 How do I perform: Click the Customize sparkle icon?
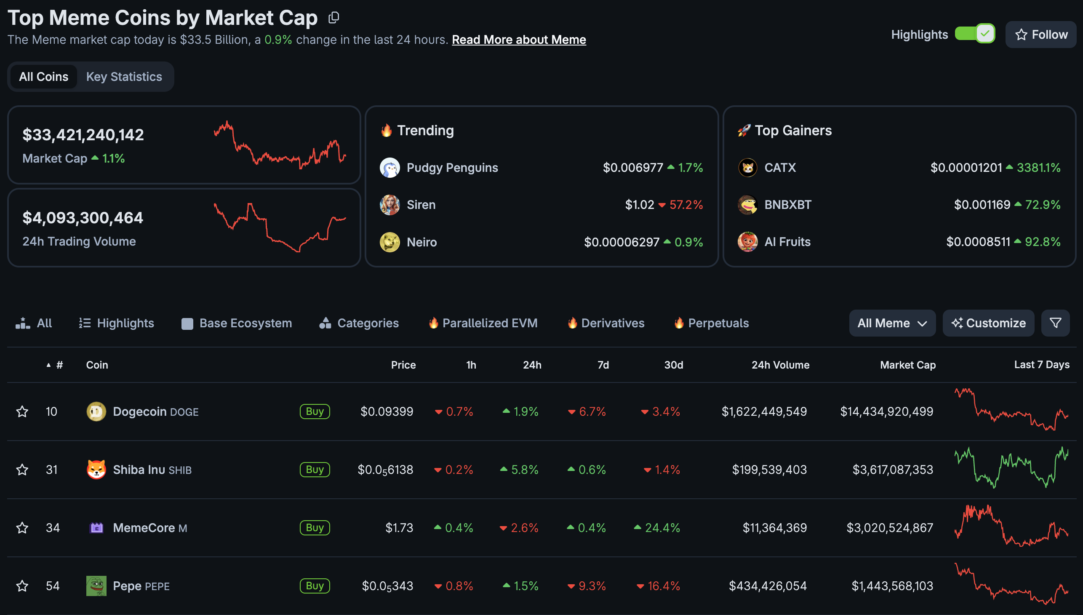pyautogui.click(x=958, y=323)
